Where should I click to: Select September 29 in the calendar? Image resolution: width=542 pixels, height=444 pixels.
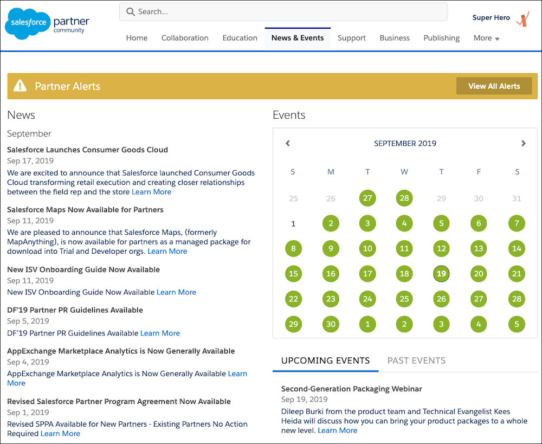(x=293, y=324)
